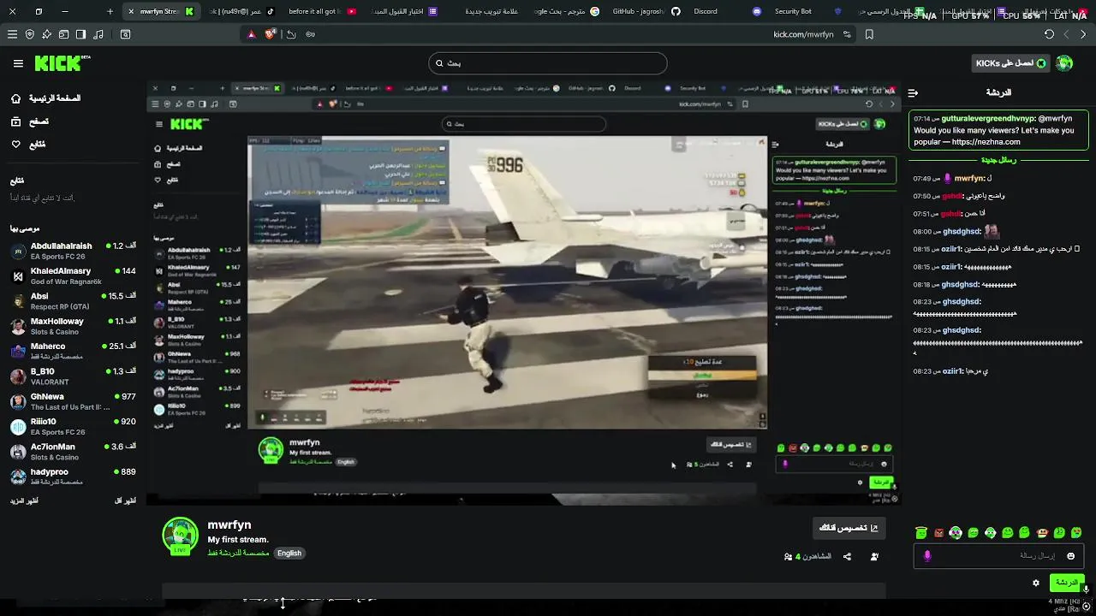Open the tab islands panel icon

[x=64, y=34]
